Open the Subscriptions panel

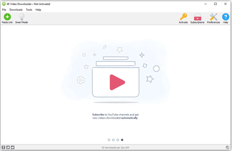click(x=198, y=18)
